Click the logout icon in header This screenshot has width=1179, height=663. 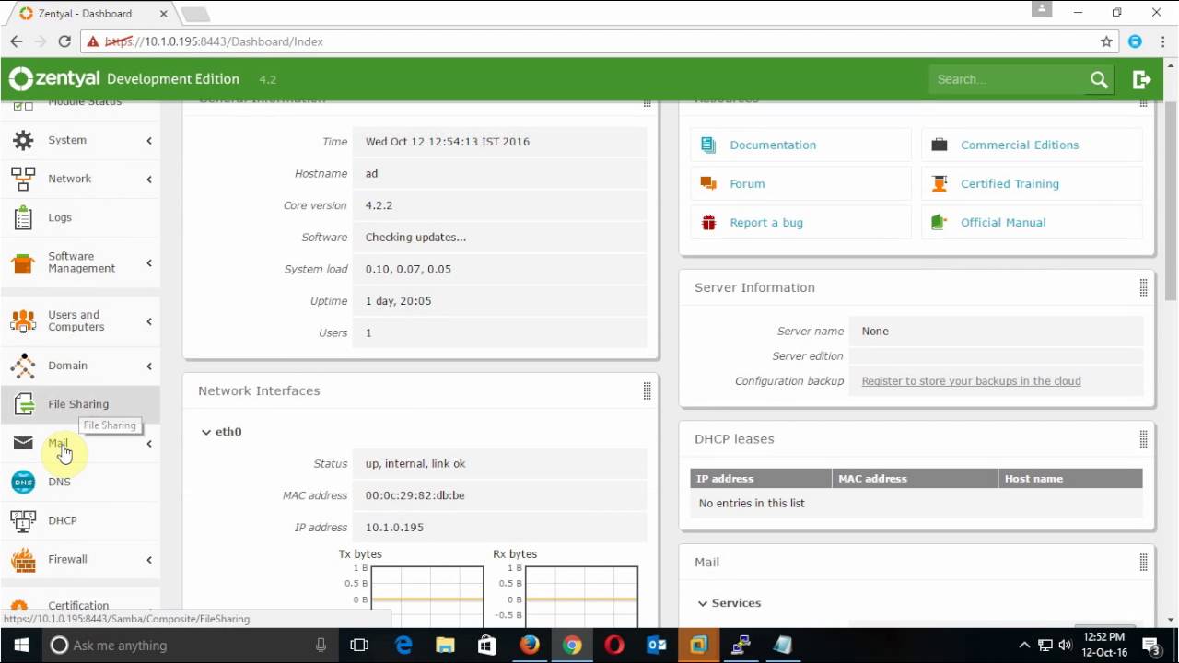coord(1142,79)
